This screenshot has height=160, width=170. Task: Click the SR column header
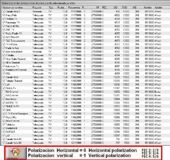(98, 8)
